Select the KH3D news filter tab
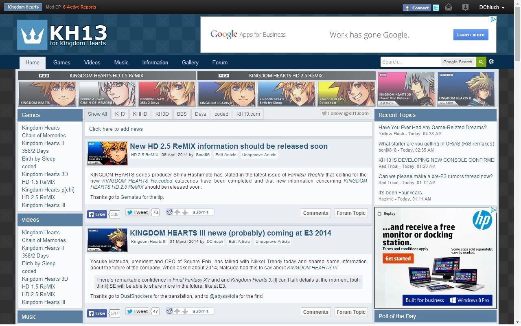Viewport: 521px width, 326px height. 162,114
